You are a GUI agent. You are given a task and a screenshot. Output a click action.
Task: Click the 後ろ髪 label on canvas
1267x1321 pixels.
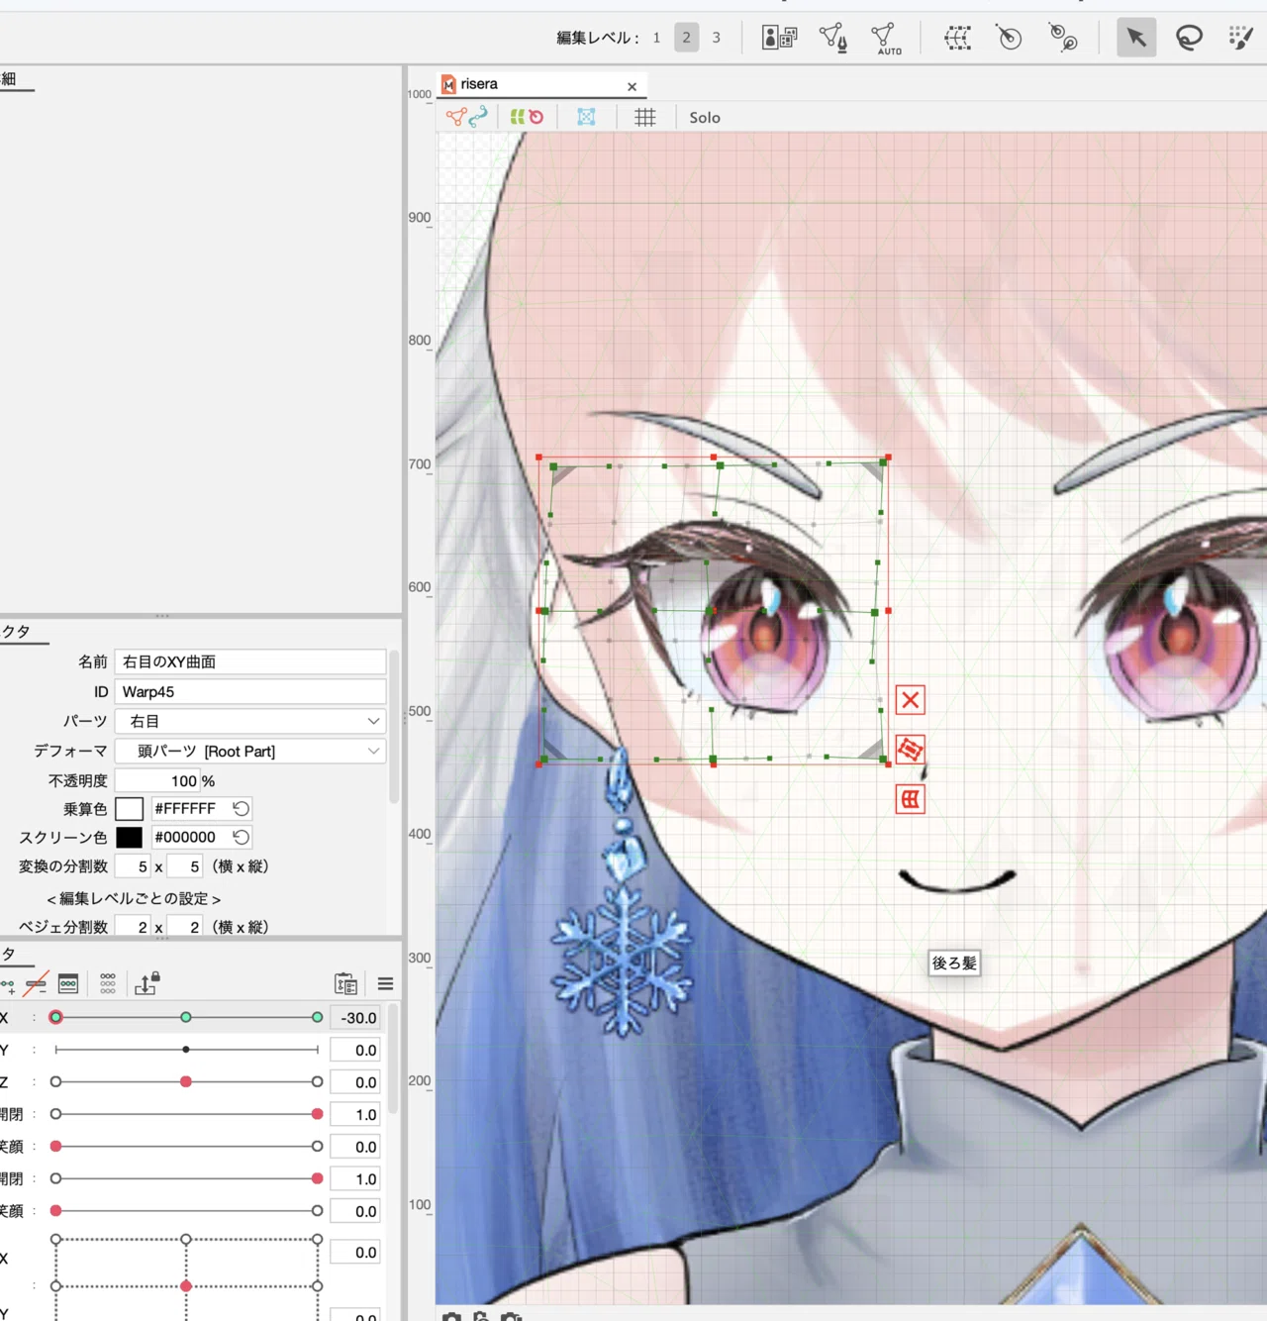tap(954, 963)
